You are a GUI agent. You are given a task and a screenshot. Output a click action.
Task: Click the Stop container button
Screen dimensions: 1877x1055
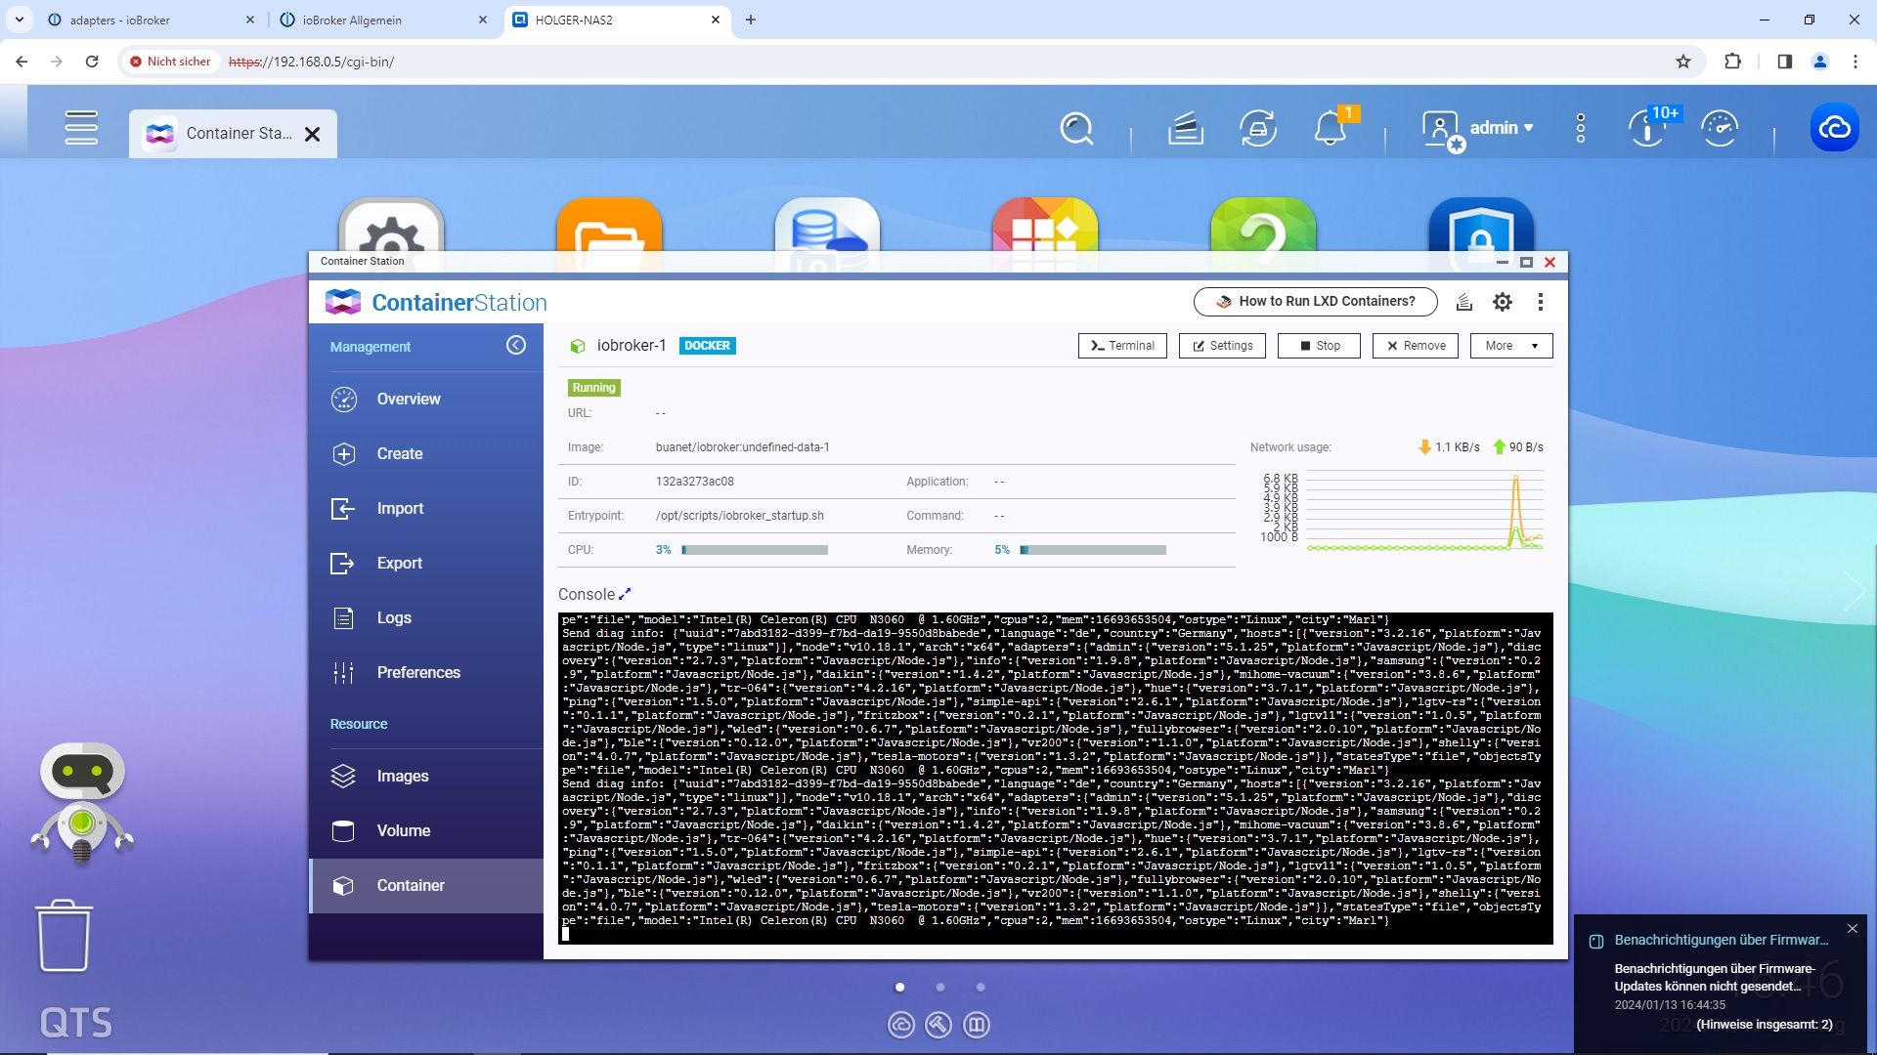(x=1318, y=346)
